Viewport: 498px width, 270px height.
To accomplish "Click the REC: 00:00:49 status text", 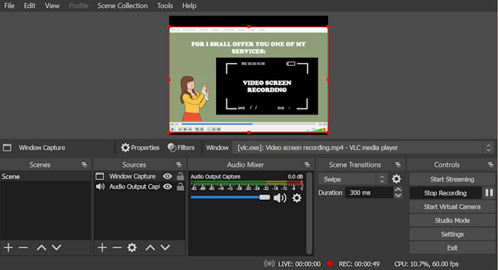I will point(359,264).
